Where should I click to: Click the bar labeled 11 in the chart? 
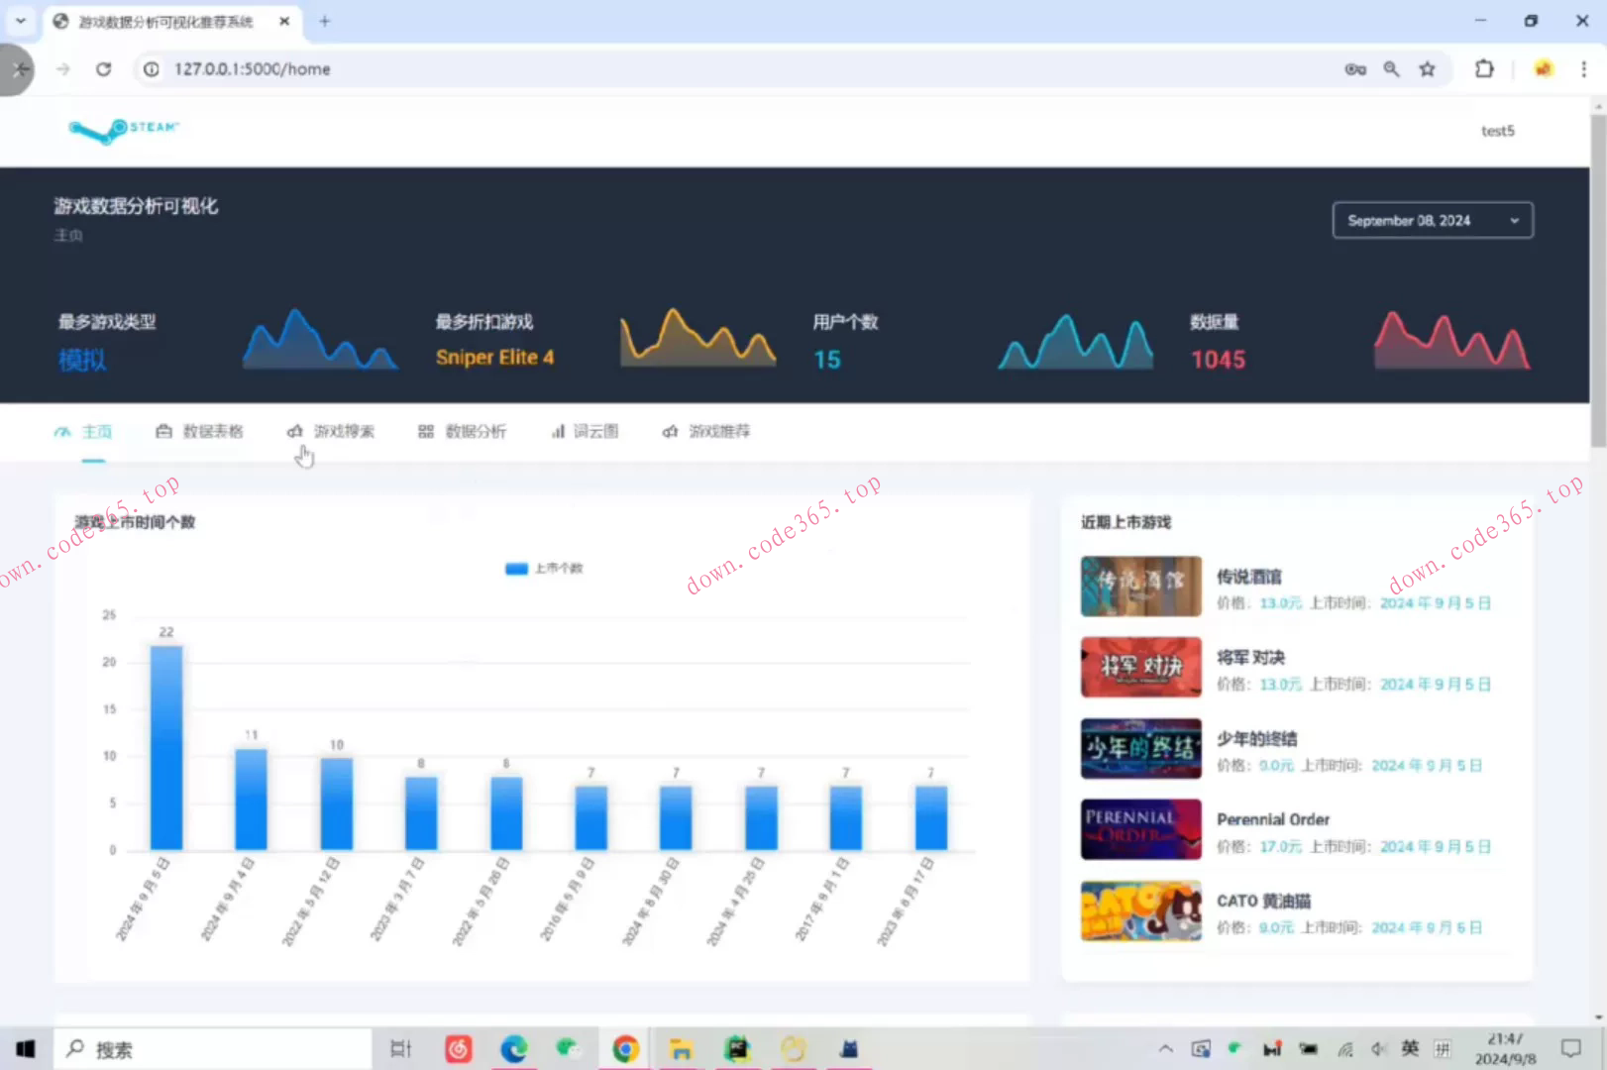[252, 800]
